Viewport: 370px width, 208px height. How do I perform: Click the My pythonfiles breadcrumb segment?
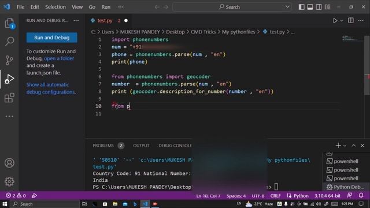point(238,32)
